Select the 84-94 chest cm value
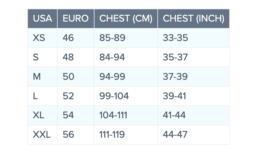This screenshot has height=154, width=259. click(112, 57)
